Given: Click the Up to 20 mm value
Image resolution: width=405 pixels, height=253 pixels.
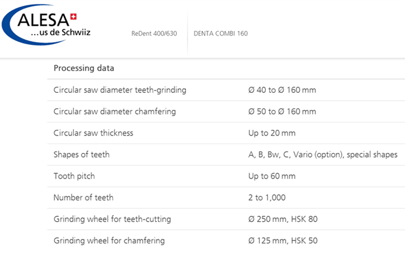Looking at the screenshot, I should click(x=272, y=133).
